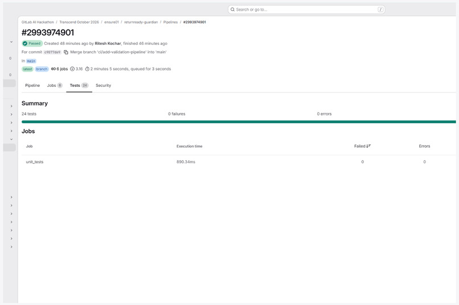The width and height of the screenshot is (459, 305).
Task: Click the slash shortcut badge in search box
Action: 380,10
